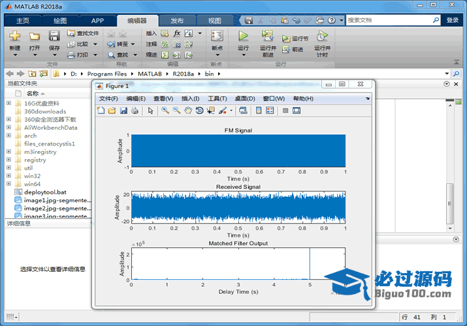
Task: Click the insert function fx icon
Action: click(177, 33)
